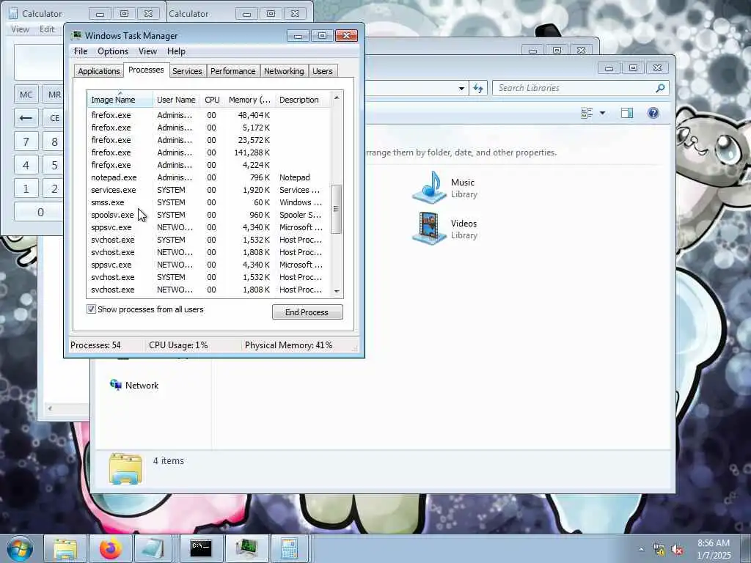The width and height of the screenshot is (751, 563).
Task: Open the View menu in Task Manager
Action: 147,51
